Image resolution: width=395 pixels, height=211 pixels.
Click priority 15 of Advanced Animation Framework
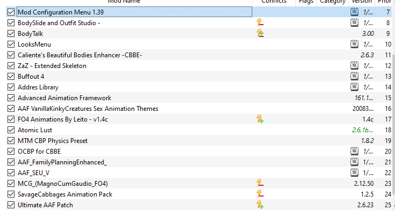pos(388,98)
